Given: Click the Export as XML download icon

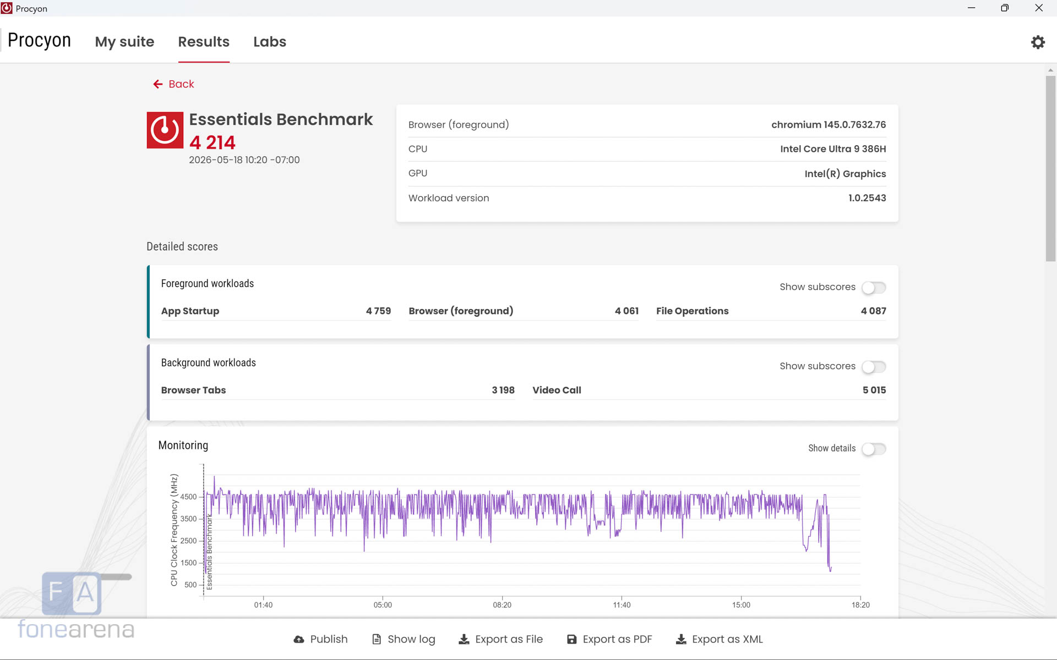Looking at the screenshot, I should (681, 639).
